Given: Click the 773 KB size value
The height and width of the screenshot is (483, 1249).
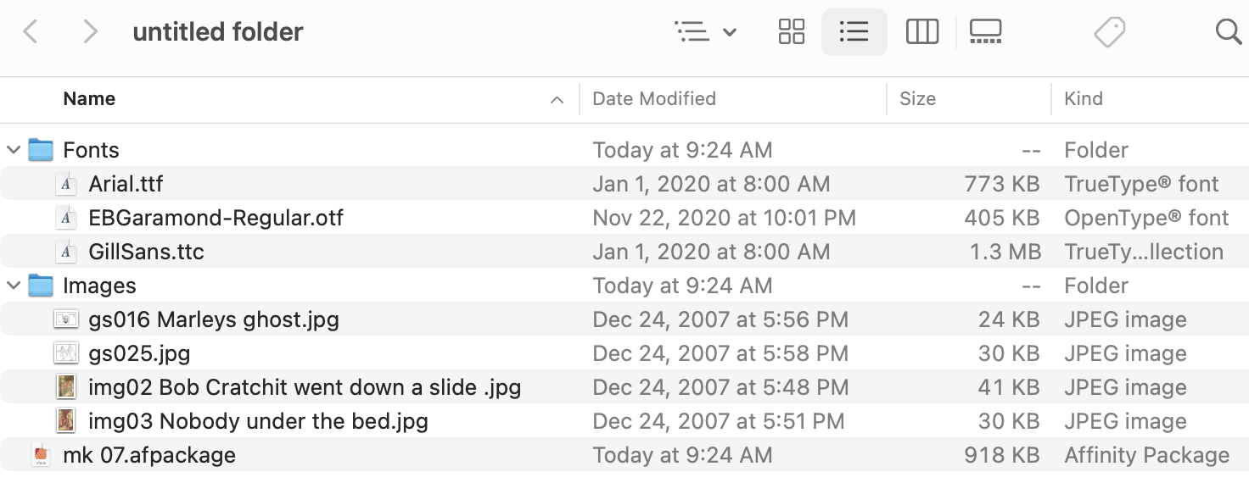Looking at the screenshot, I should click(1002, 184).
